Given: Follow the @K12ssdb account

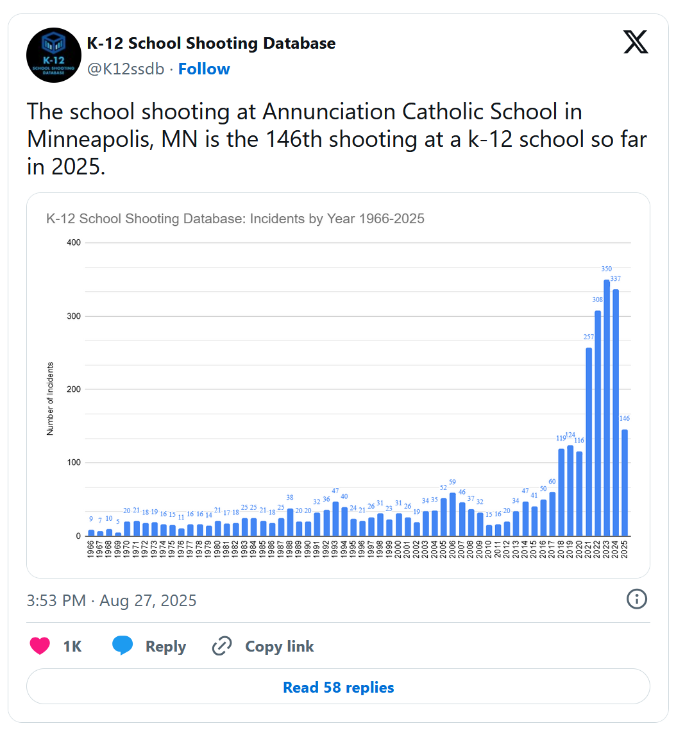Looking at the screenshot, I should pos(204,69).
